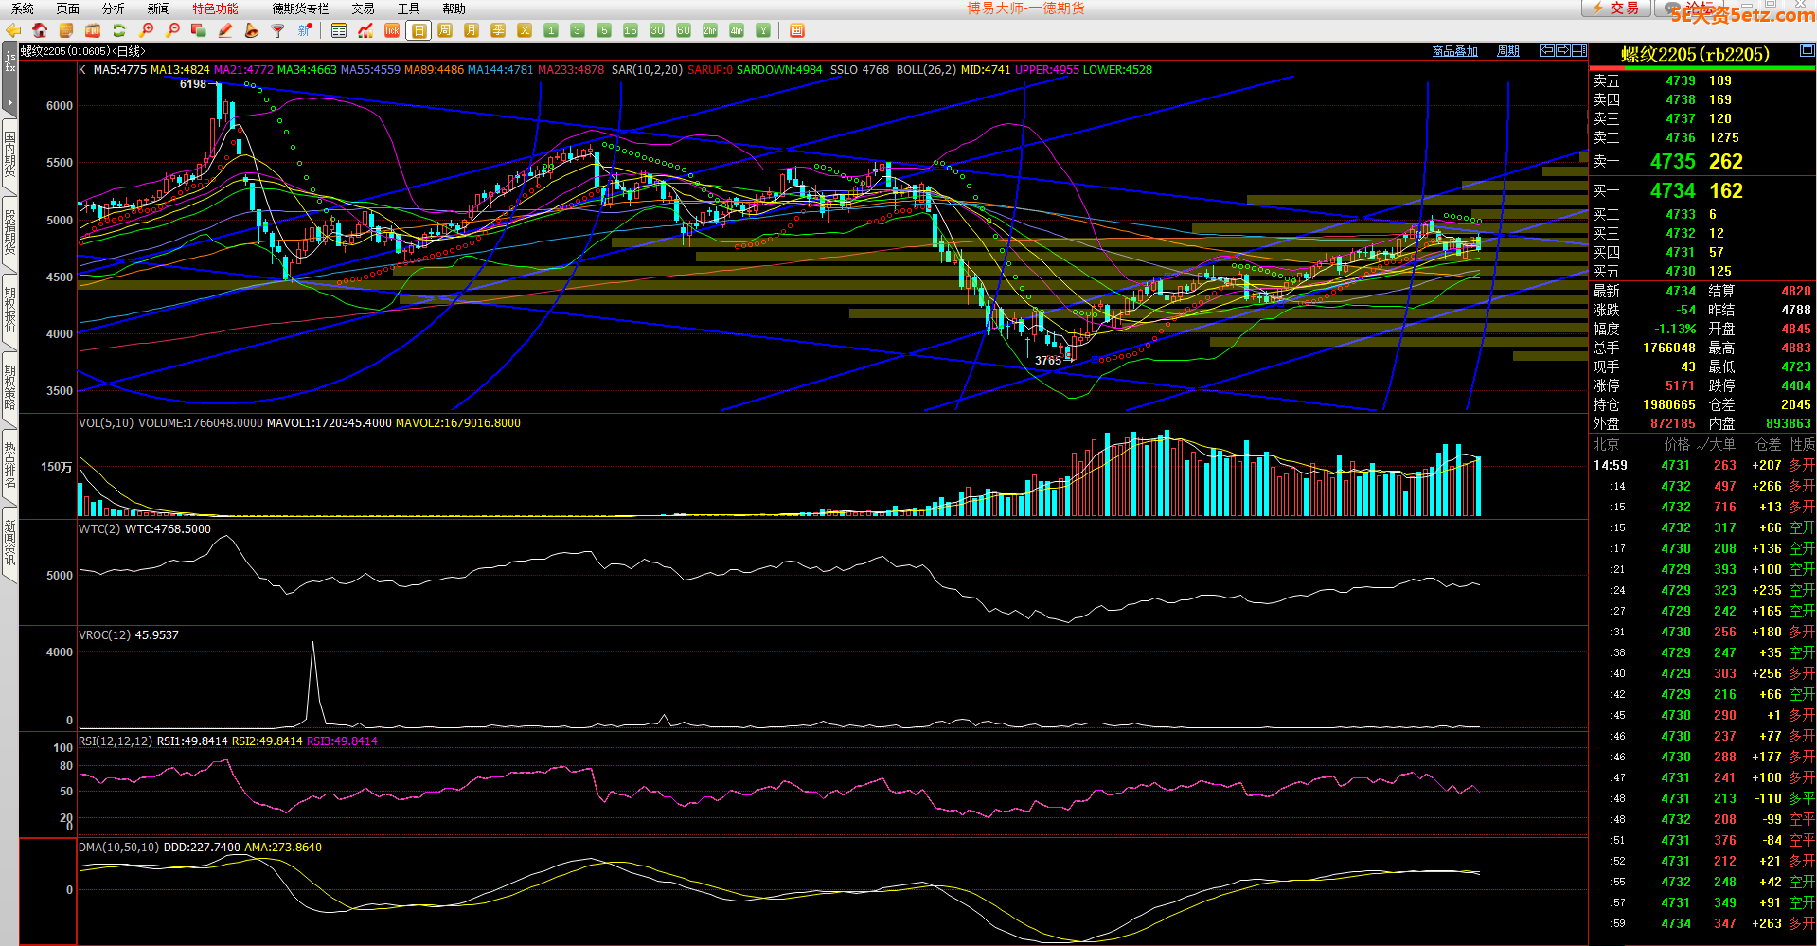Click the back arrow toolbar icon
Image resolution: width=1817 pixels, height=946 pixels.
[x=13, y=30]
